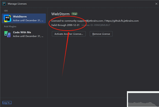Click the 'Manage Licenses' window title
The height and width of the screenshot is (107, 159).
(x=17, y=4)
